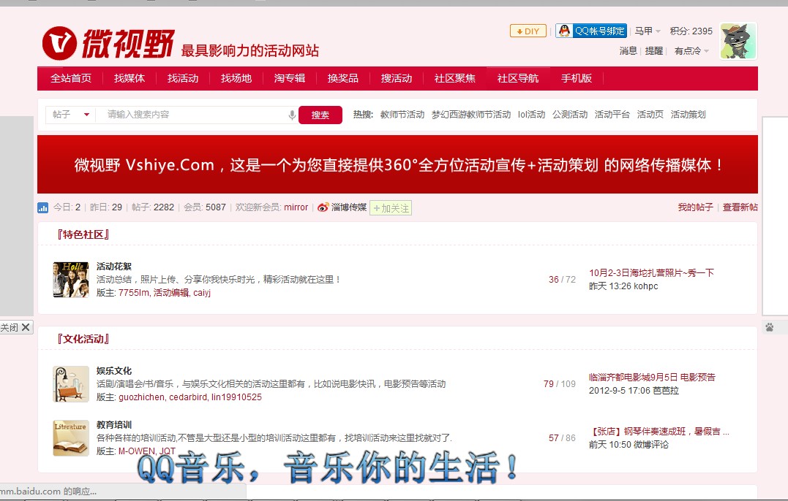The width and height of the screenshot is (788, 501).
Task: Click the Sina Weibo icon beside 淄博传媒
Action: point(321,208)
